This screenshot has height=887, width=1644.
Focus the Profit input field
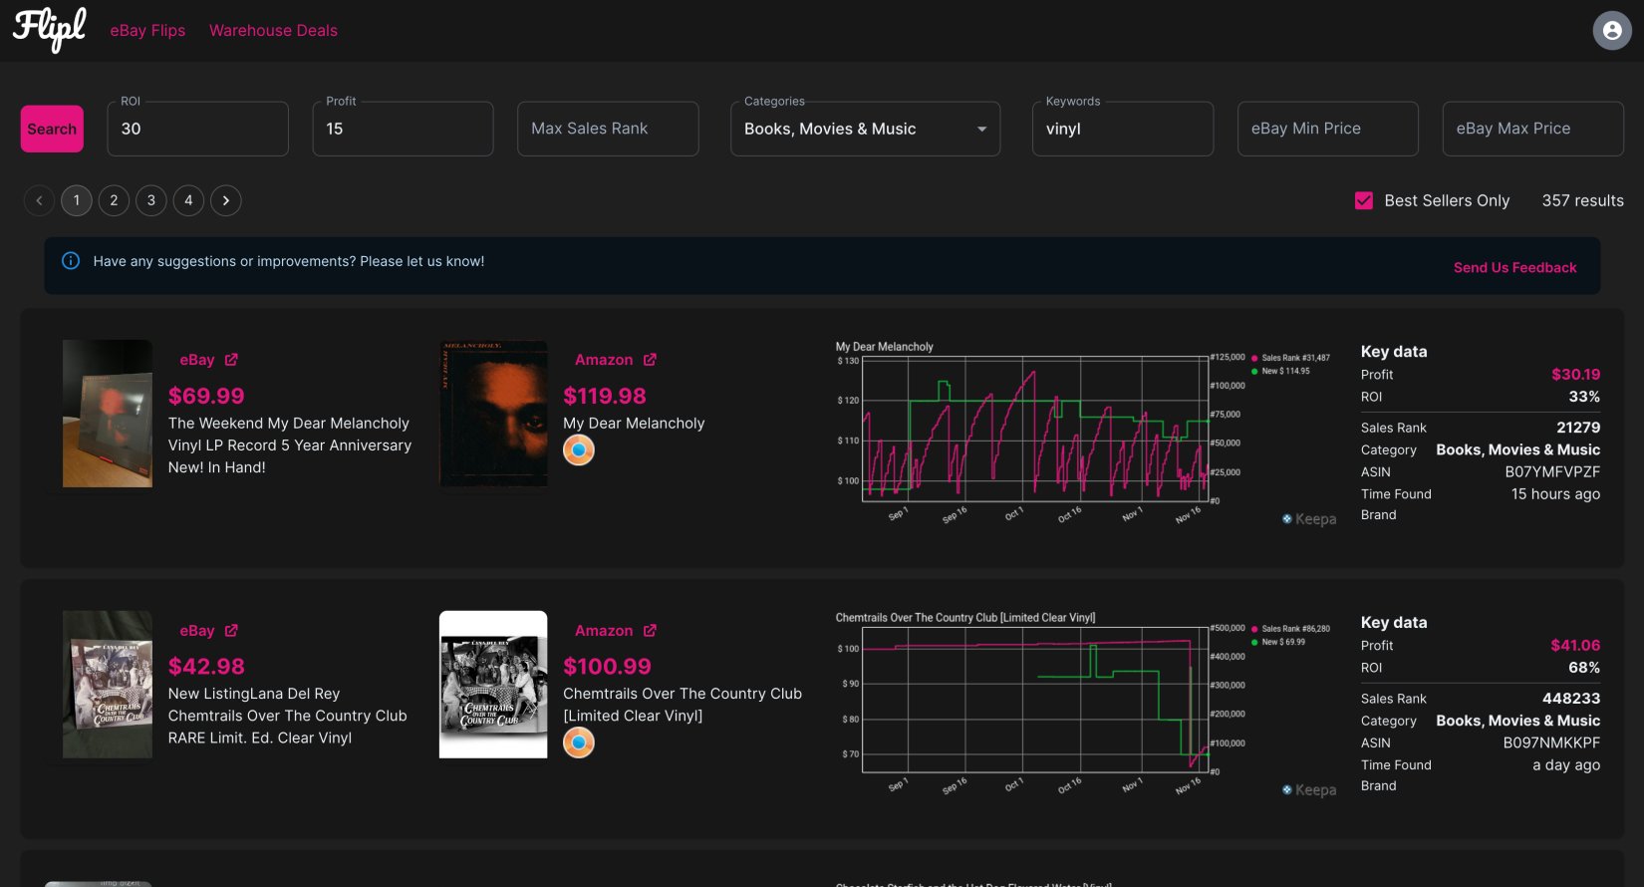[404, 129]
